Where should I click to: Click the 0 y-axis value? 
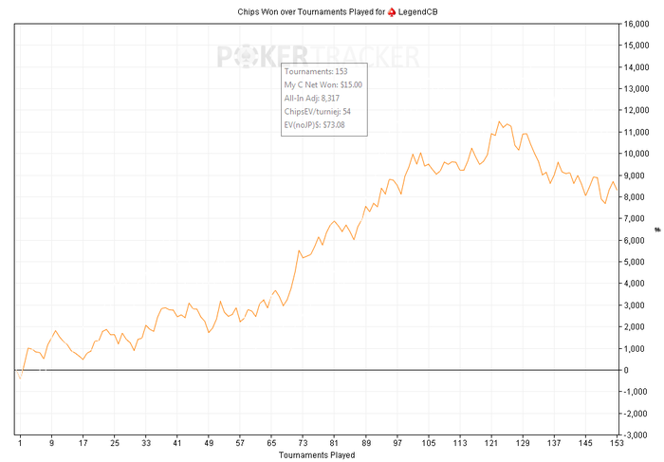tap(626, 370)
